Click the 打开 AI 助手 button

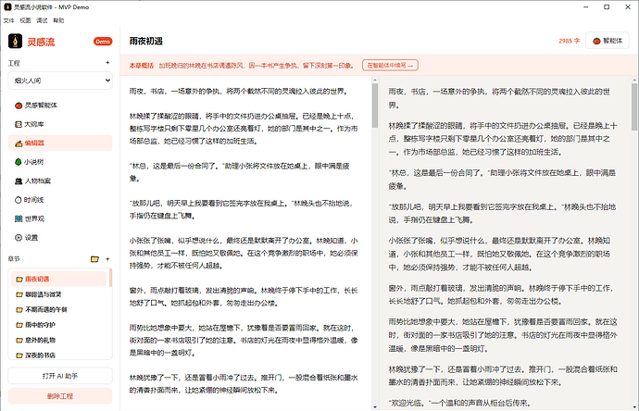tap(60, 376)
